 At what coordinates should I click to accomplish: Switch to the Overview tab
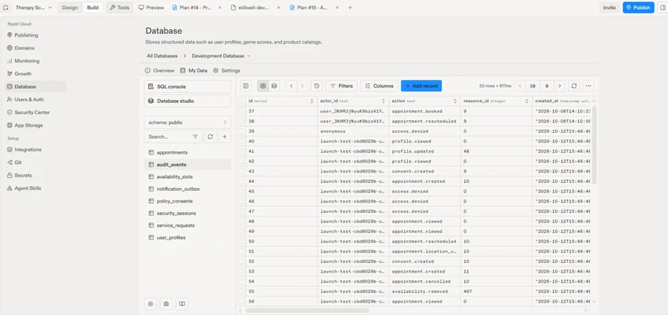click(x=160, y=70)
